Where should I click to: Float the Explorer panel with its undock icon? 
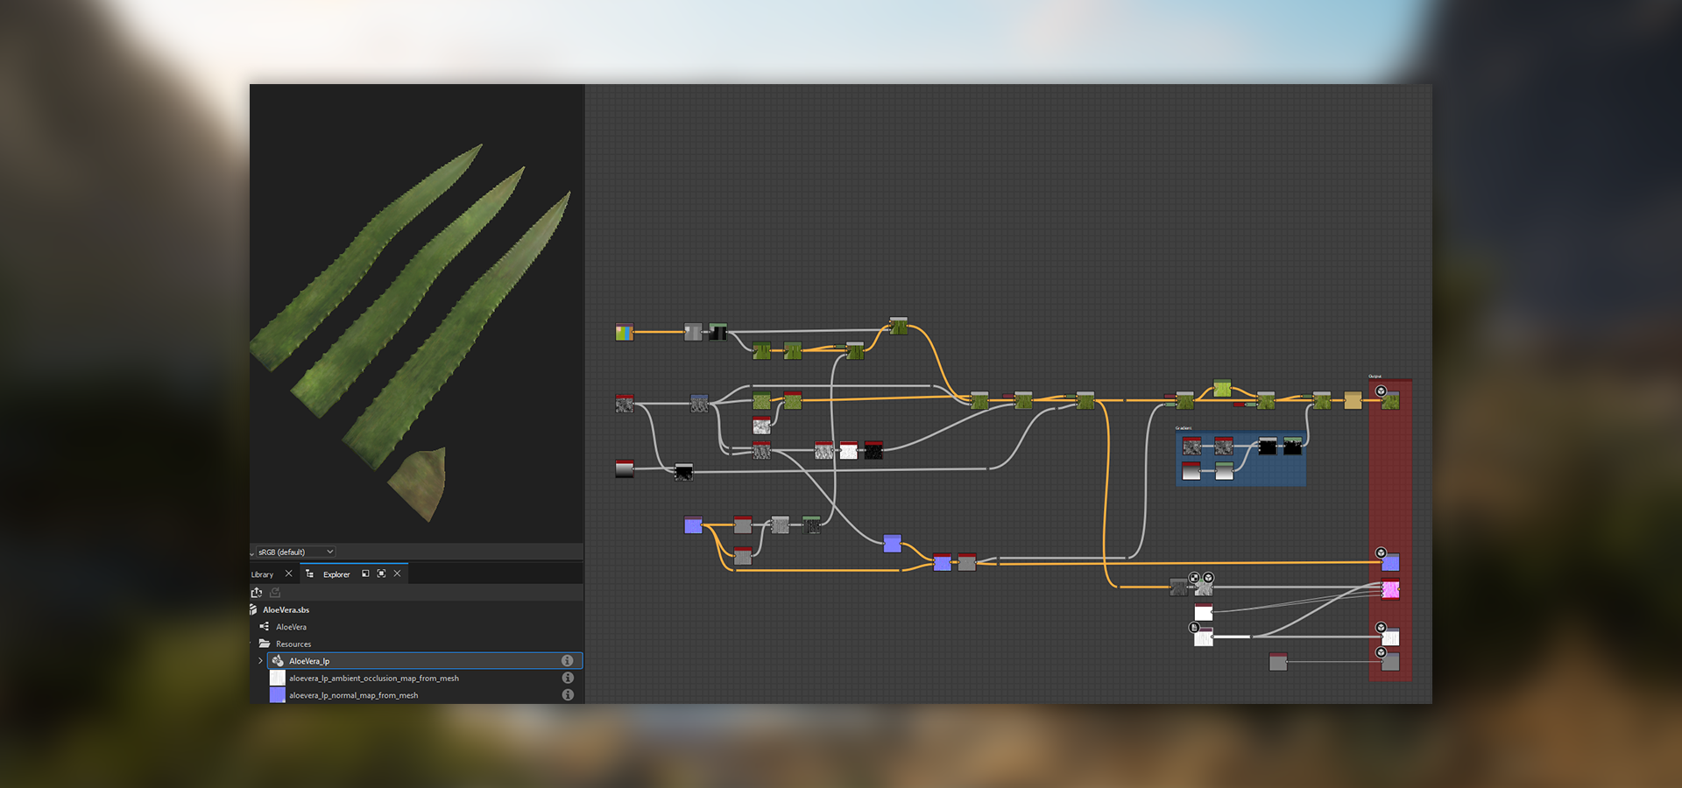tap(365, 573)
